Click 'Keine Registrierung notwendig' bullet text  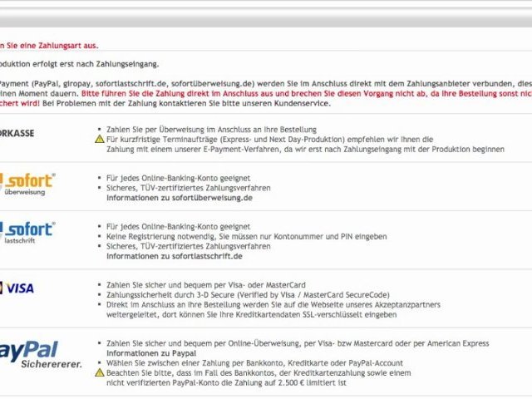(x=166, y=237)
